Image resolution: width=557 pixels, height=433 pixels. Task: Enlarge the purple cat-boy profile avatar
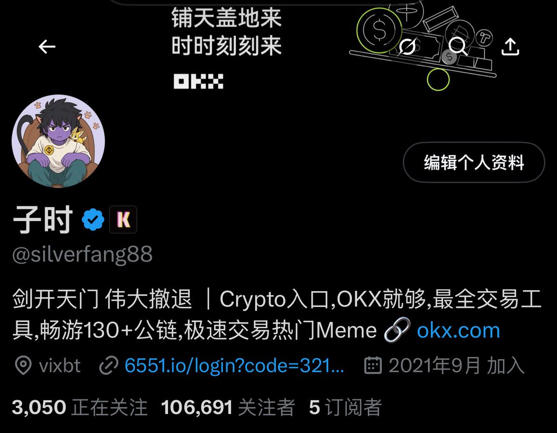[58, 142]
